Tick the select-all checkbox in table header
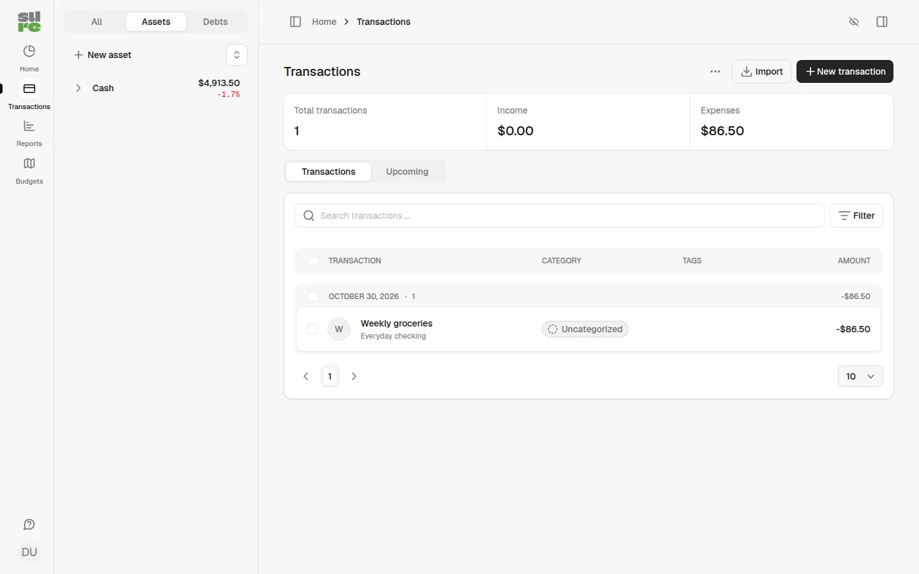Viewport: 919px width, 574px height. click(x=313, y=261)
